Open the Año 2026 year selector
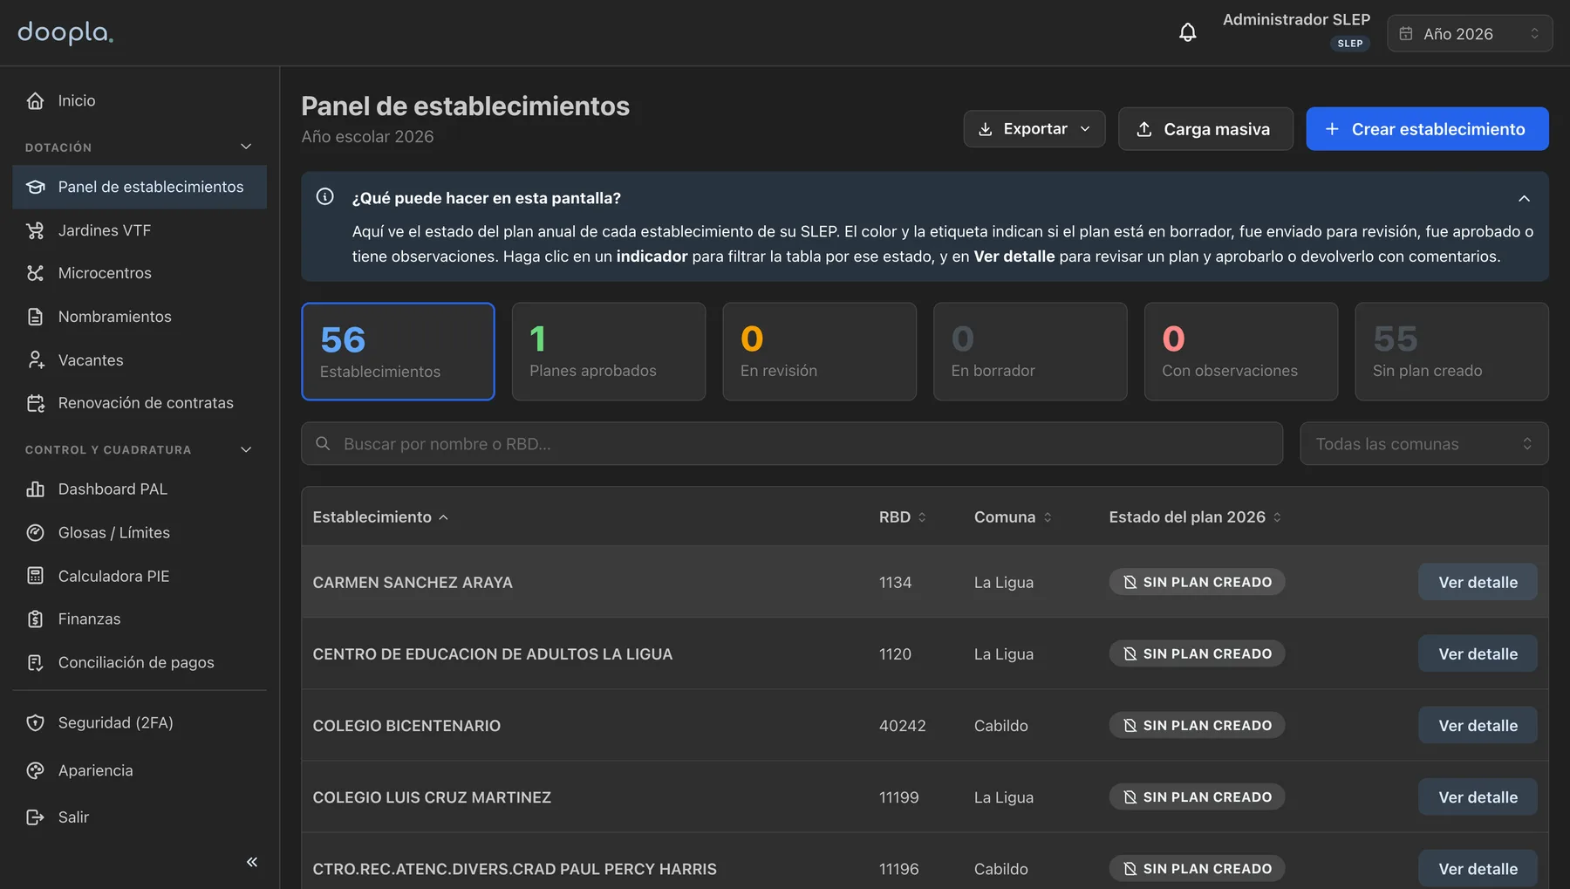This screenshot has width=1570, height=889. tap(1470, 33)
